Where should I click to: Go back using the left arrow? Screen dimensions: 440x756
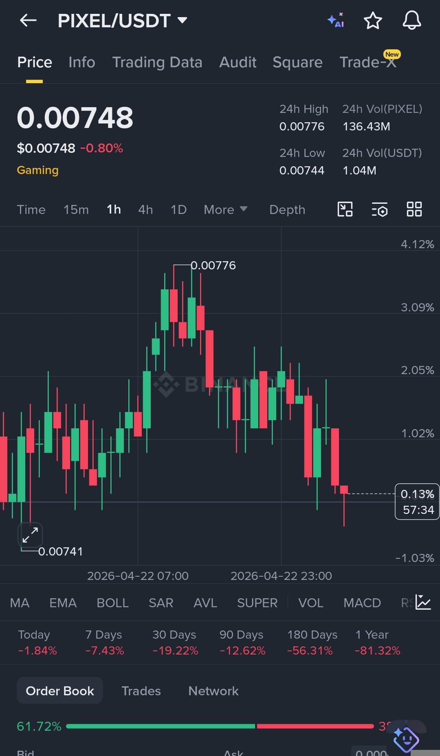click(x=28, y=20)
